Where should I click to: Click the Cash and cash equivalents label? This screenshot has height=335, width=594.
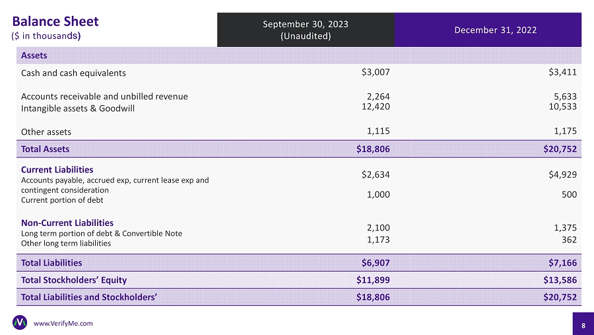73,73
